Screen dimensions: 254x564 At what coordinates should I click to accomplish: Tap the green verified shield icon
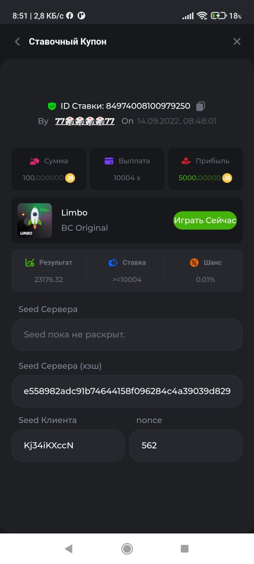(x=52, y=106)
